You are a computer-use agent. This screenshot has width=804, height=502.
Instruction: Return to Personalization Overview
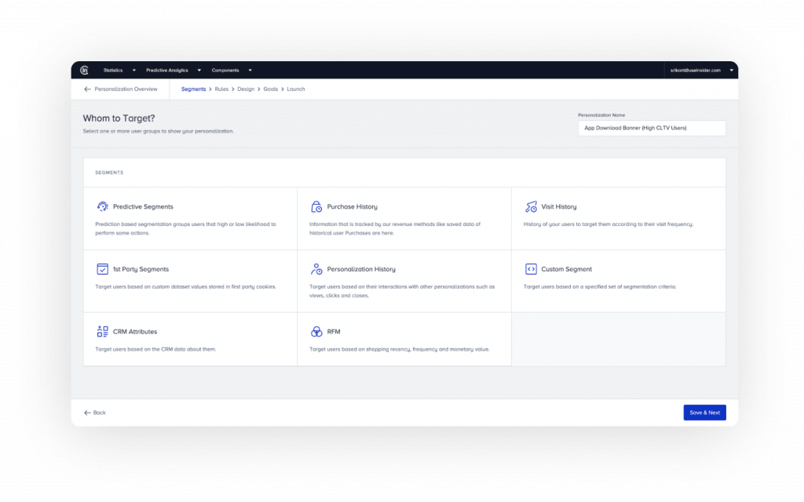pyautogui.click(x=121, y=89)
